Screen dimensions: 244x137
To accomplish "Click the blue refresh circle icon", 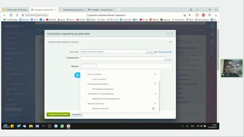I will click(x=77, y=75).
